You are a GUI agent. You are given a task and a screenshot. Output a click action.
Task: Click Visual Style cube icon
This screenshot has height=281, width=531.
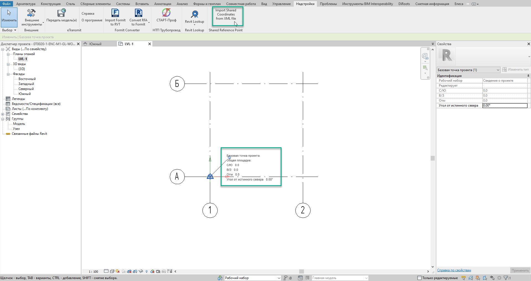(x=112, y=271)
